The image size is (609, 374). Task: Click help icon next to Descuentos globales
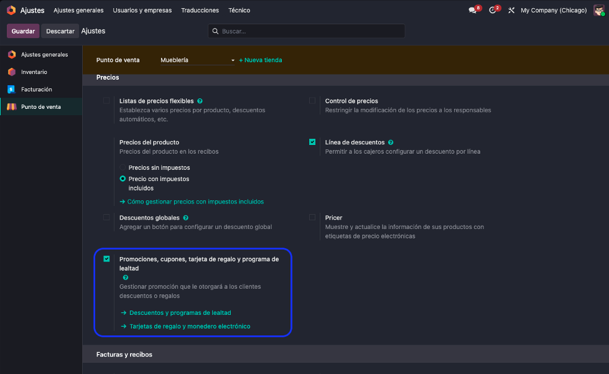click(x=186, y=218)
